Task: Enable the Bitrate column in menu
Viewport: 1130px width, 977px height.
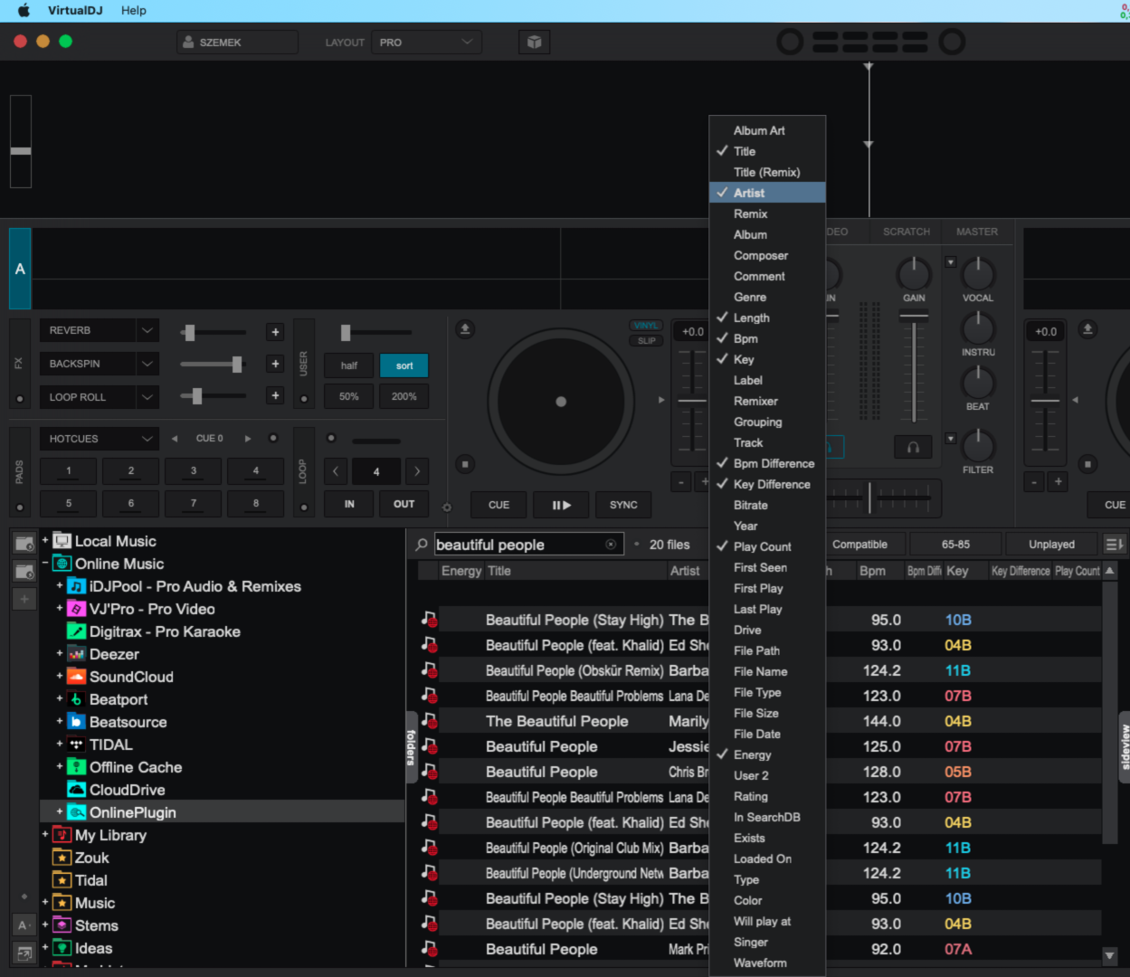Action: coord(767,505)
